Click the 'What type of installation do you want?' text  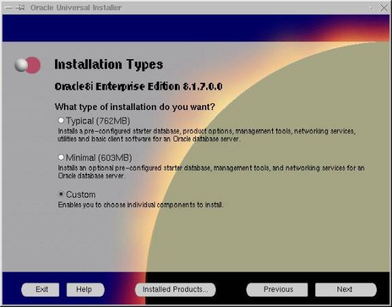pos(135,107)
